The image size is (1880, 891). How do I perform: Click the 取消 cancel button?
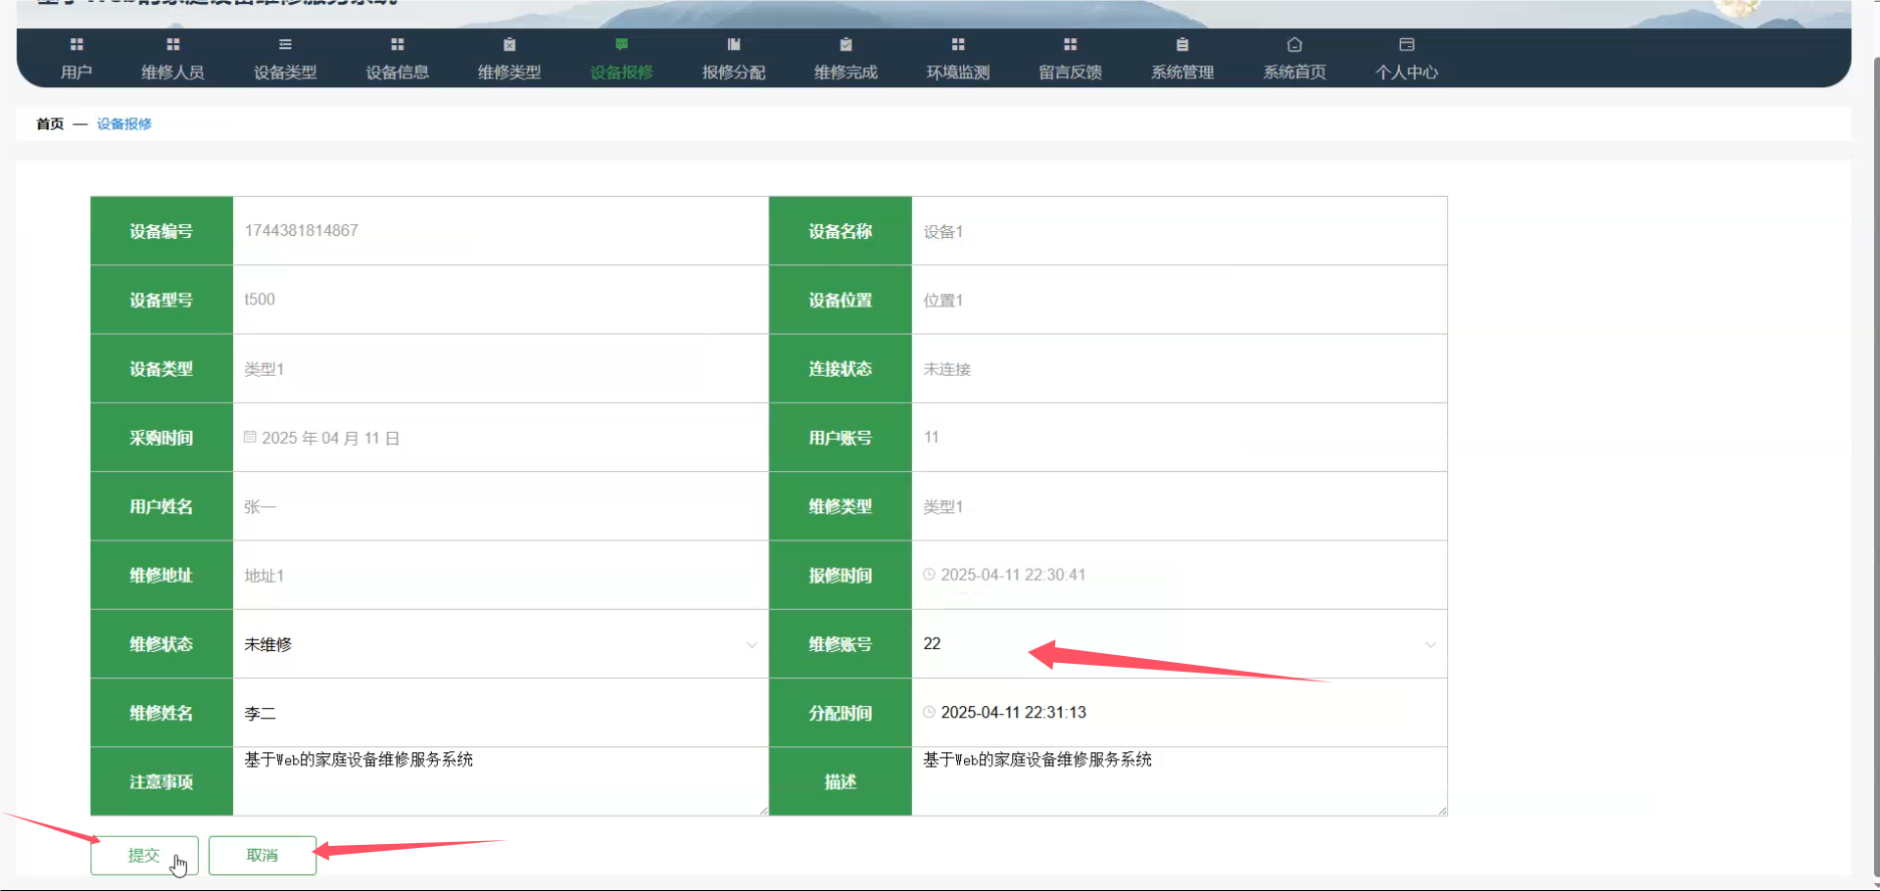[262, 855]
